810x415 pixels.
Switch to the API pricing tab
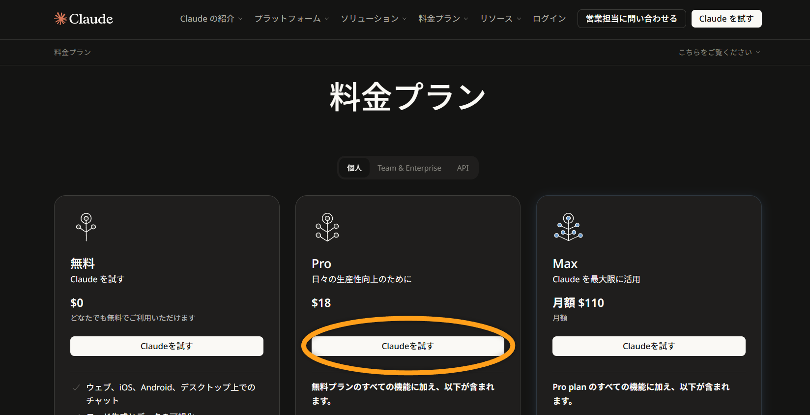463,168
